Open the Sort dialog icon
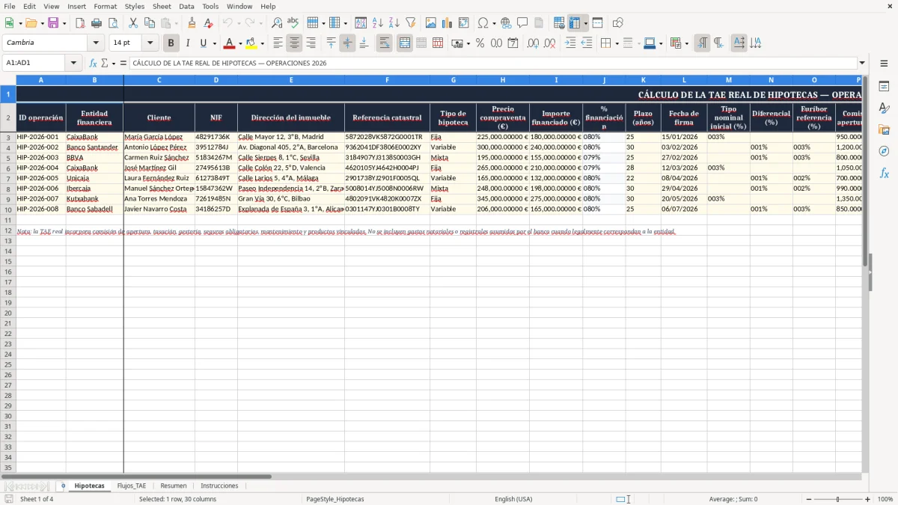 (361, 23)
